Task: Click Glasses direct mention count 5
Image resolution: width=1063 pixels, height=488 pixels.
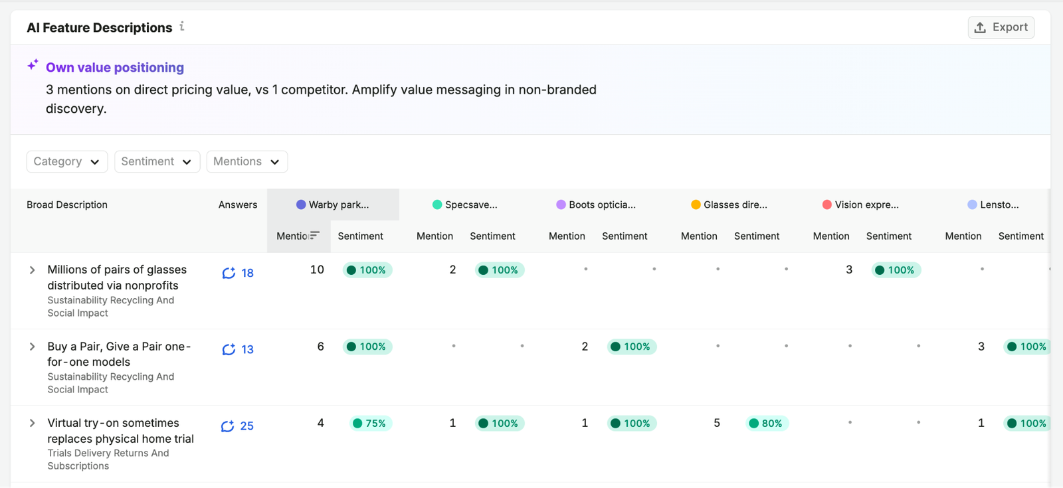Action: (717, 423)
